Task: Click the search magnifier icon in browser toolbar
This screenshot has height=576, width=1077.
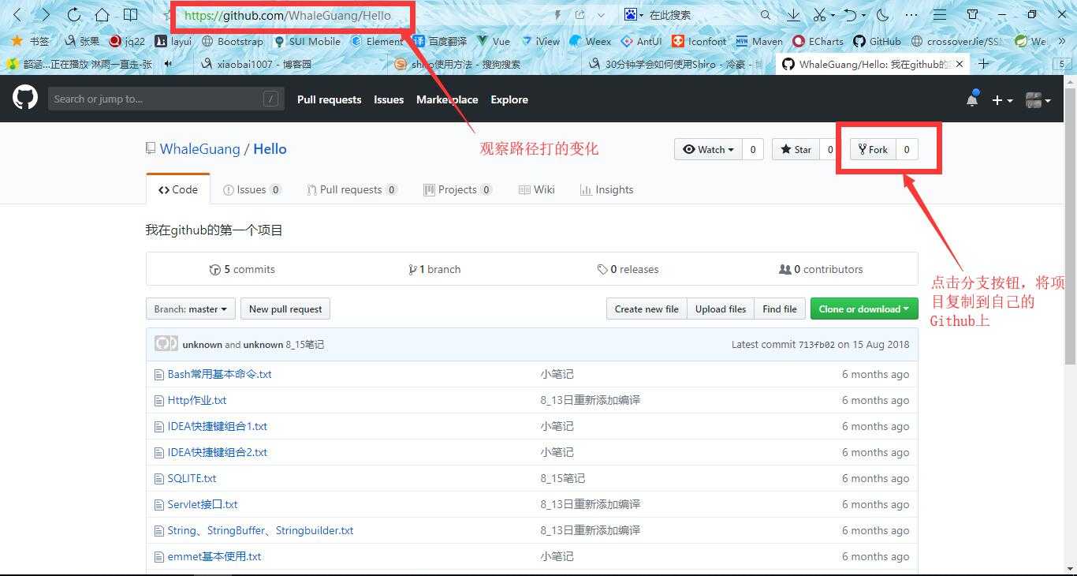Action: point(766,15)
